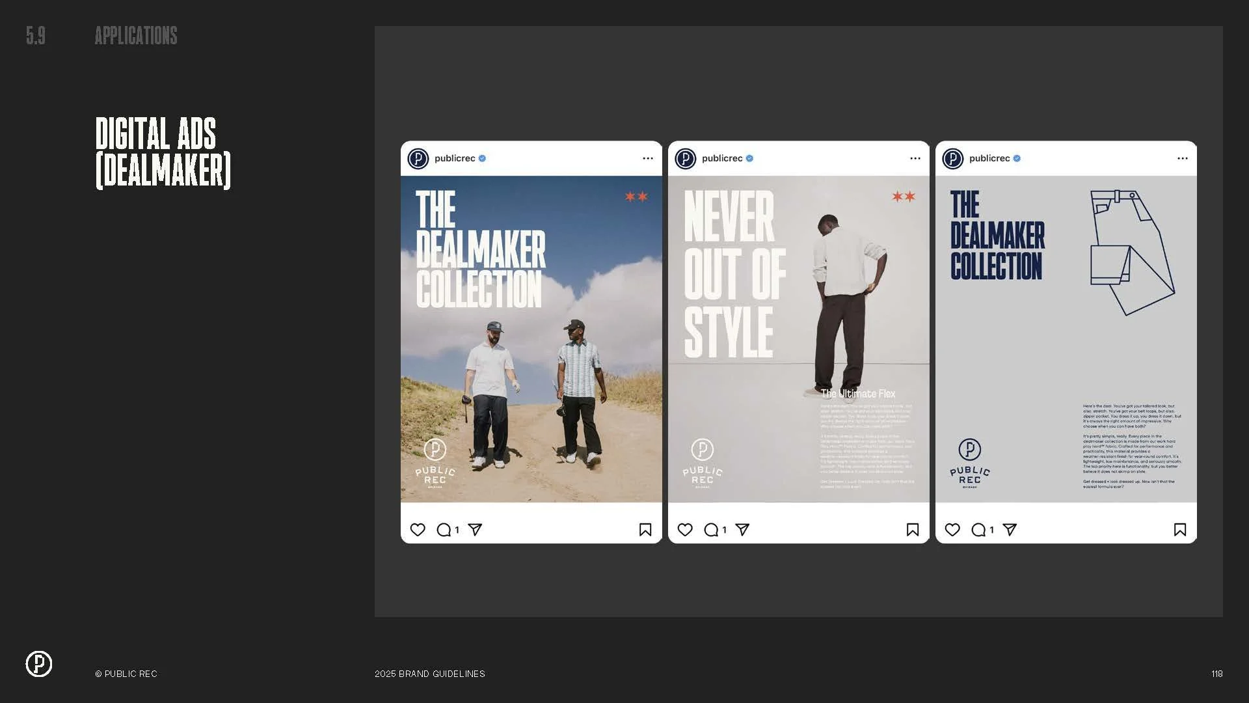Click the Public Rec logo in page footer
Viewport: 1249px width, 703px height.
pyautogui.click(x=39, y=664)
